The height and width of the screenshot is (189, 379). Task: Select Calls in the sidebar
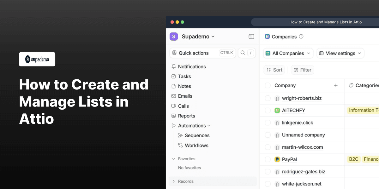pos(183,106)
